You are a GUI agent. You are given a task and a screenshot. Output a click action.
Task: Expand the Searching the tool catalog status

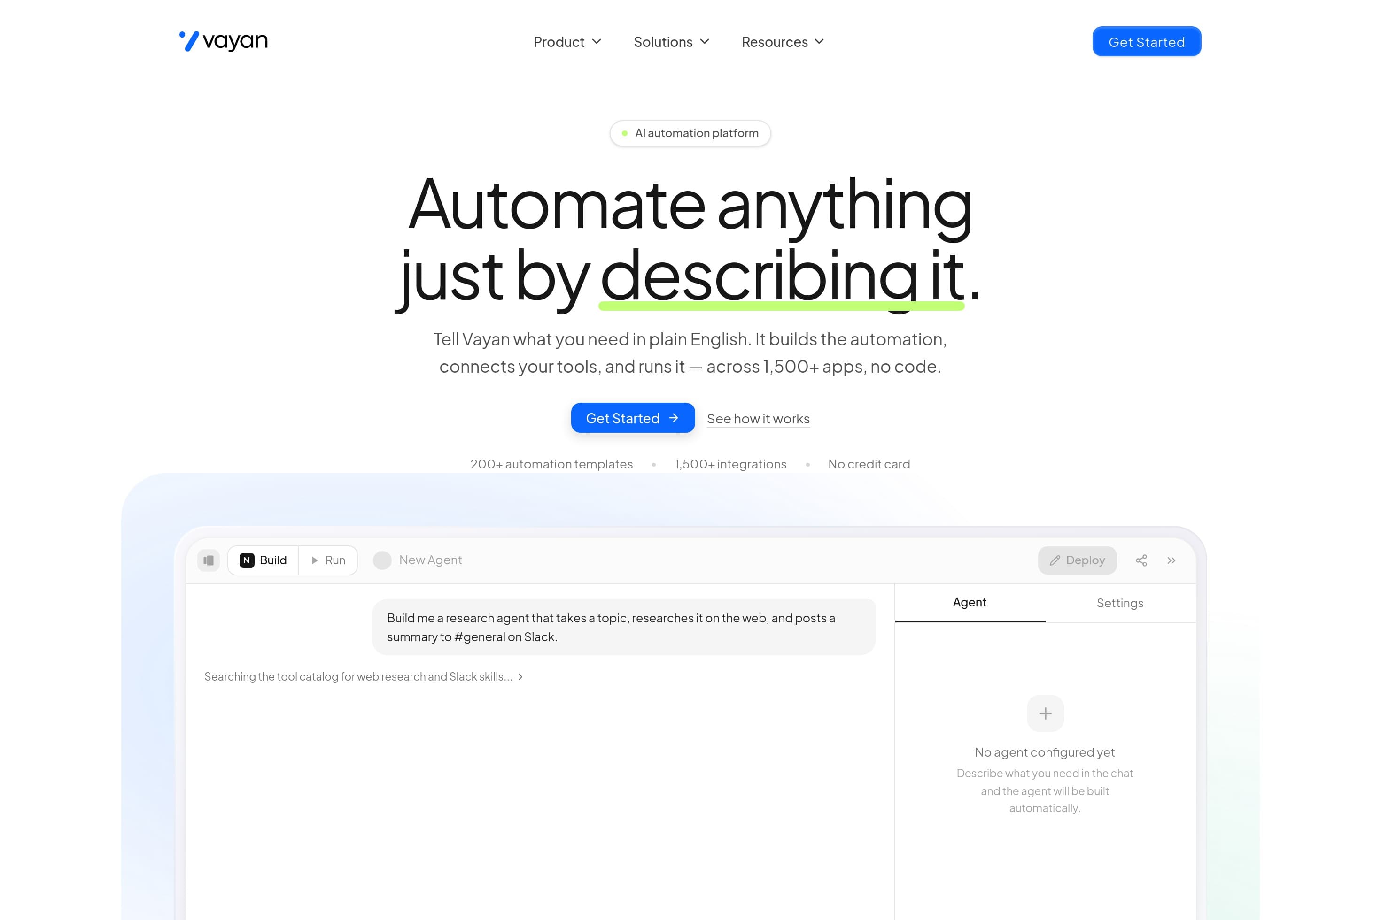click(364, 676)
